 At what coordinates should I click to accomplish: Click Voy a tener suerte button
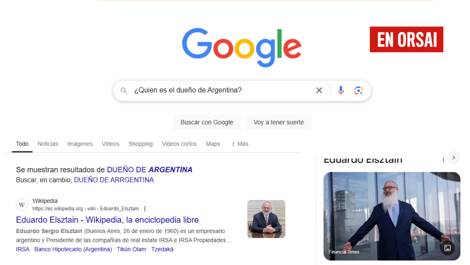279,122
